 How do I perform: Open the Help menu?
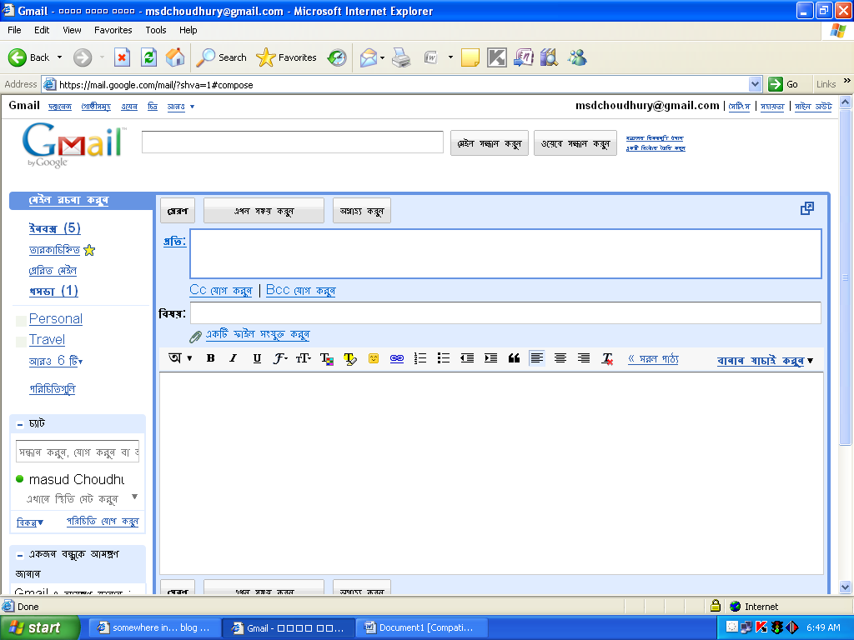coord(188,30)
